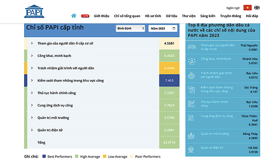This screenshot has width=261, height=164.
Task: Expand Công khai, minh bạch row
Action: tap(32, 56)
